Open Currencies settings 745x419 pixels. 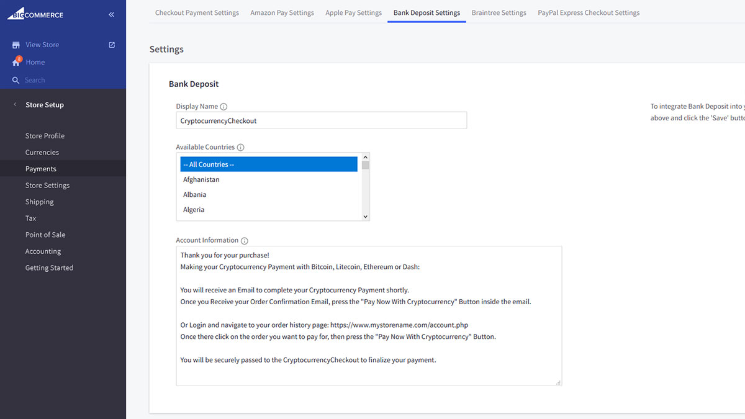pyautogui.click(x=42, y=152)
